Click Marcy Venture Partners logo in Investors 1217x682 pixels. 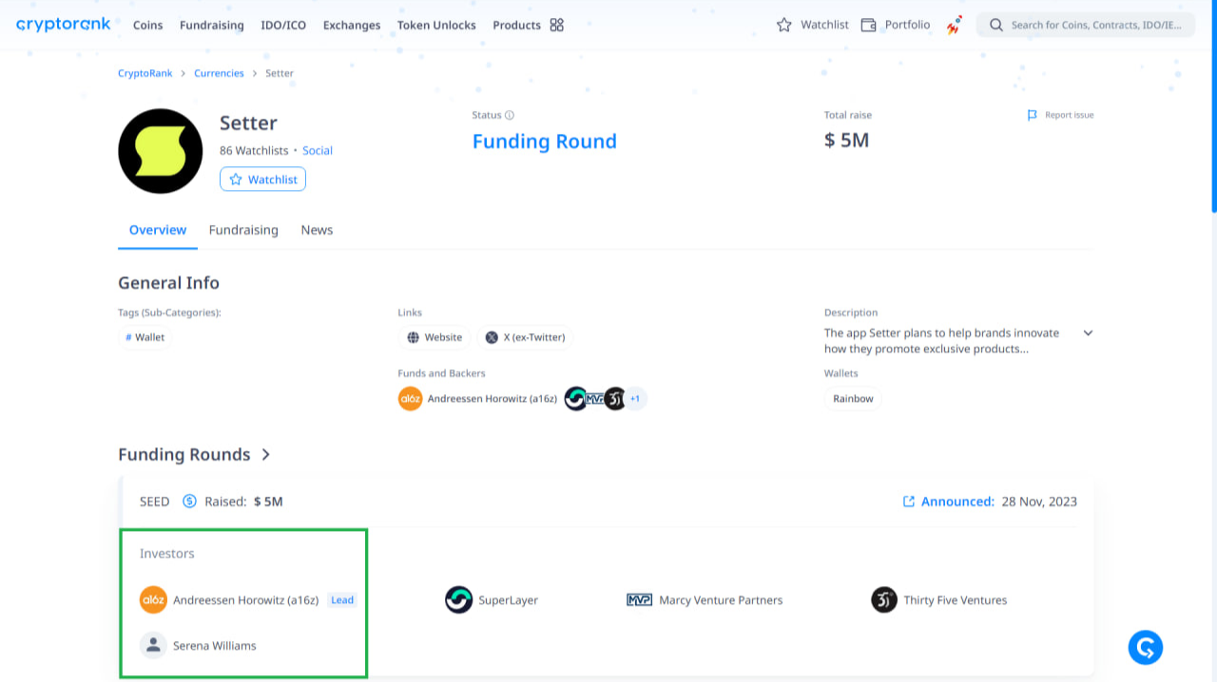pyautogui.click(x=639, y=600)
